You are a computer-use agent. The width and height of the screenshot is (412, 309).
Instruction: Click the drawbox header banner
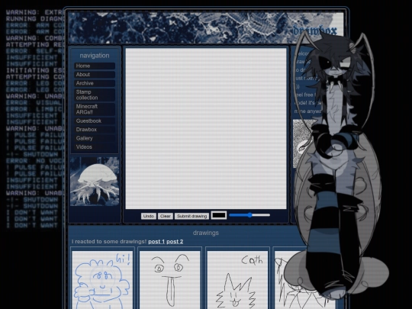[206, 27]
